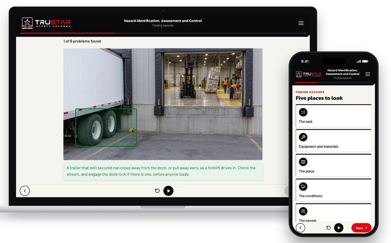Open the 'The conditions' card

[333, 190]
